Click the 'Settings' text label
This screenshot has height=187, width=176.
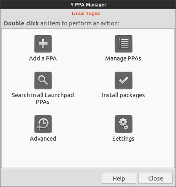123,139
